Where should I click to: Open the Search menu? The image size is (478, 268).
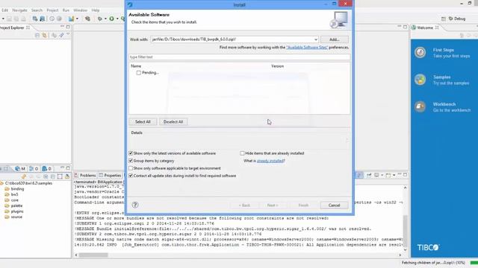click(x=37, y=10)
